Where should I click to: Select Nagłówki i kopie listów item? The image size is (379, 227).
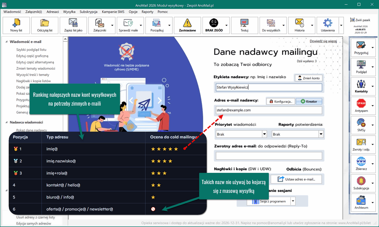33,81
